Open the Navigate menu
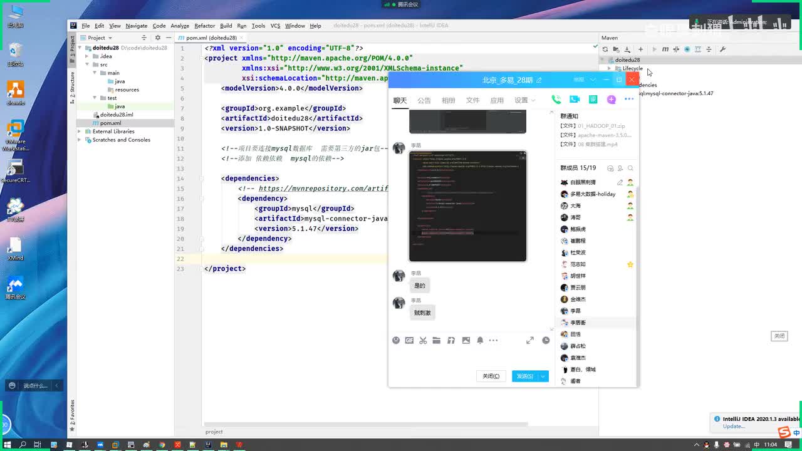Image resolution: width=802 pixels, height=451 pixels. (x=137, y=26)
